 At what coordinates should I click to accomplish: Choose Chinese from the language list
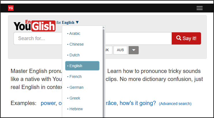pos(76,44)
